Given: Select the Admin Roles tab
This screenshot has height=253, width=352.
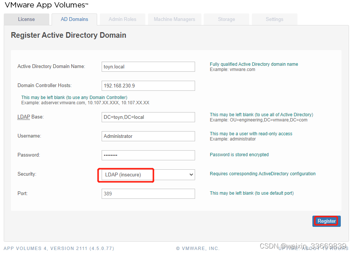Looking at the screenshot, I should pyautogui.click(x=122, y=19).
